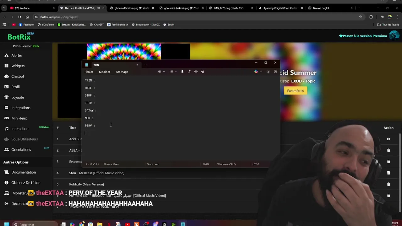The width and height of the screenshot is (402, 226).
Task: Close the T7IN tab via its dot
Action: (137, 65)
